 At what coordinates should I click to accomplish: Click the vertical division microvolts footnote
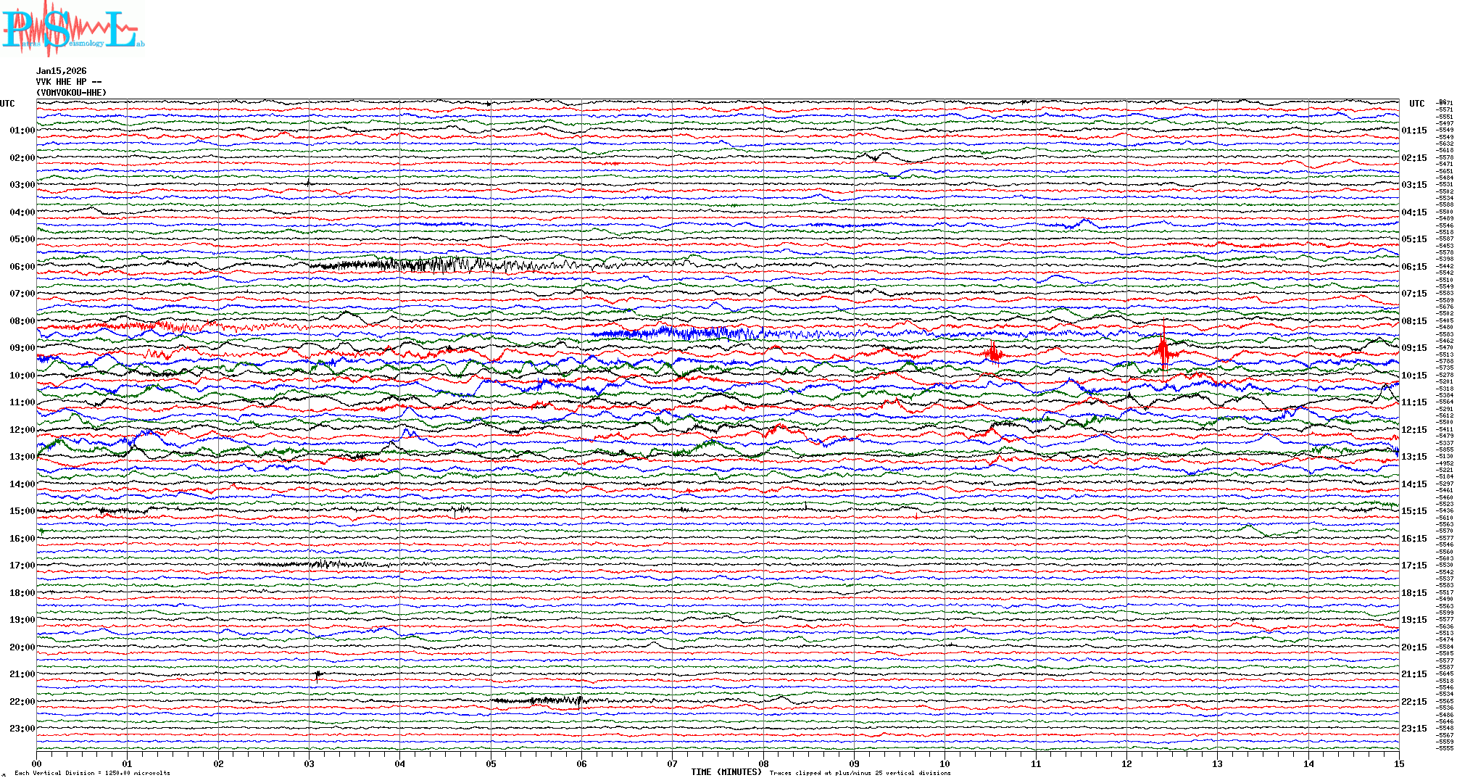(92, 773)
